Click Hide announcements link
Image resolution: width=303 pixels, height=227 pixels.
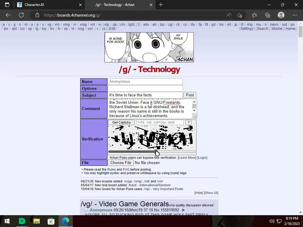tap(199, 193)
